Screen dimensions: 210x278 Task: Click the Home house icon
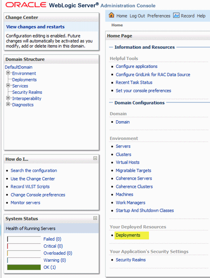(111, 15)
